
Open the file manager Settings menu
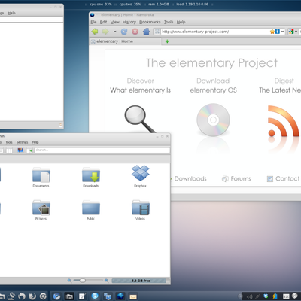(22, 142)
